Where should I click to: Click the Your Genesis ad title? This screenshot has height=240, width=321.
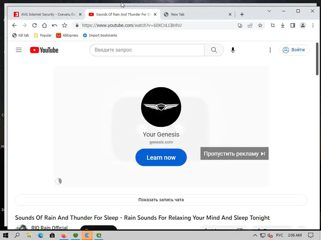click(x=161, y=134)
